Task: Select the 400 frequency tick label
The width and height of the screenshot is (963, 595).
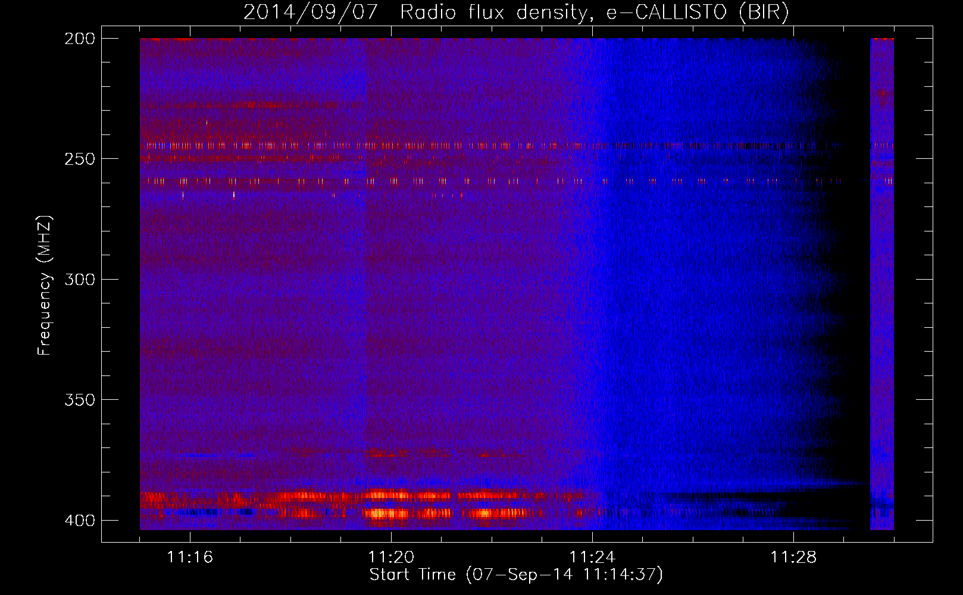Action: click(80, 520)
